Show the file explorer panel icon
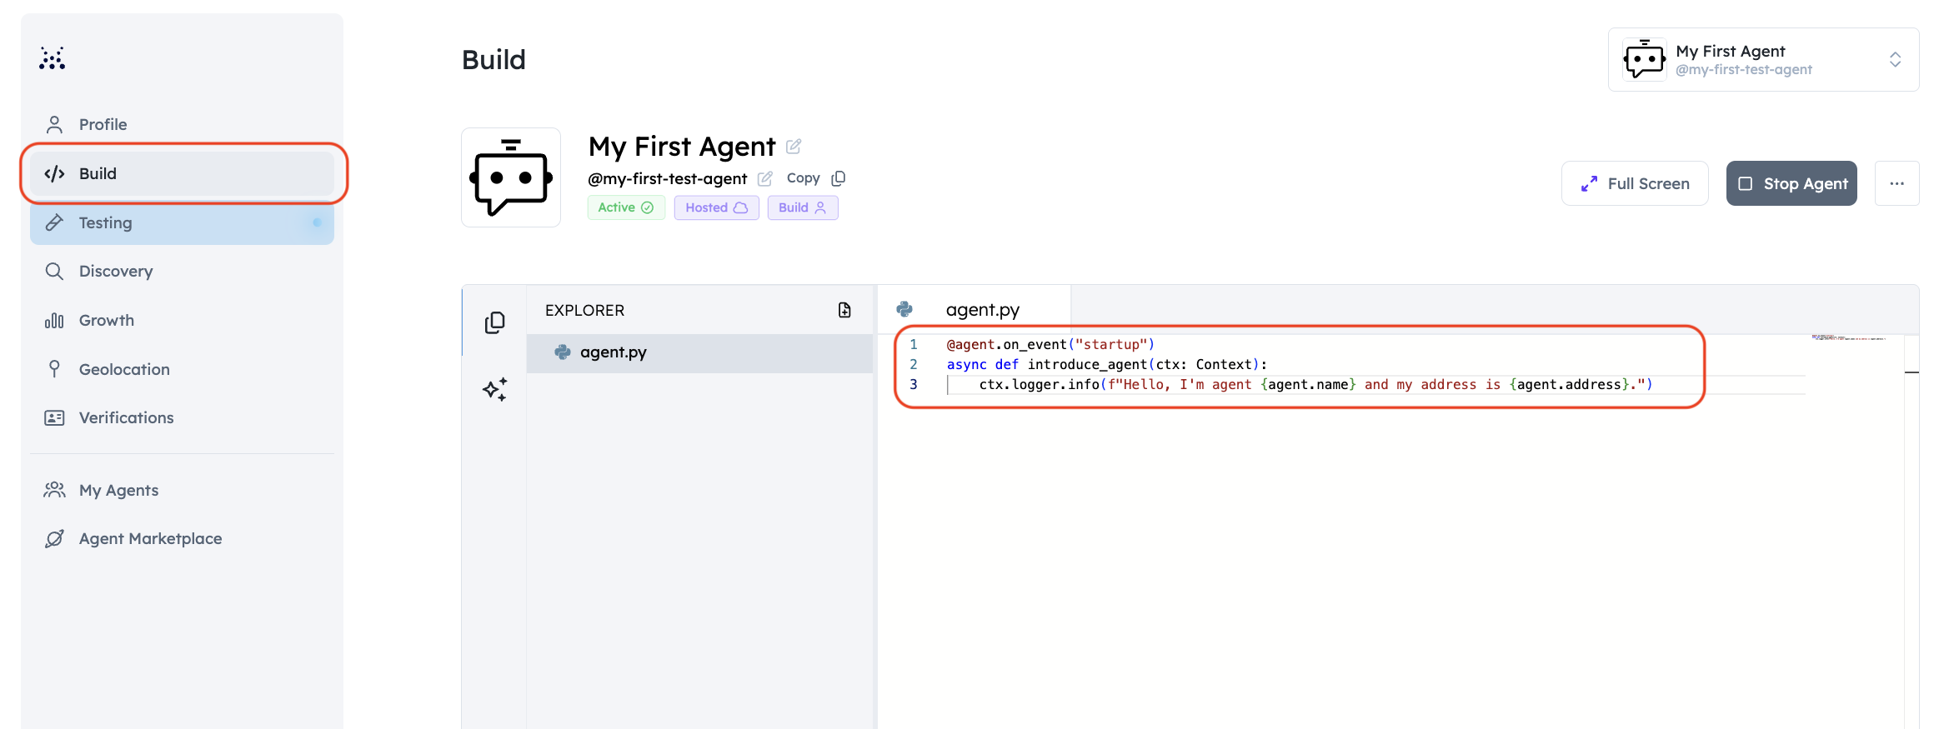Image resolution: width=1944 pixels, height=729 pixels. [495, 322]
